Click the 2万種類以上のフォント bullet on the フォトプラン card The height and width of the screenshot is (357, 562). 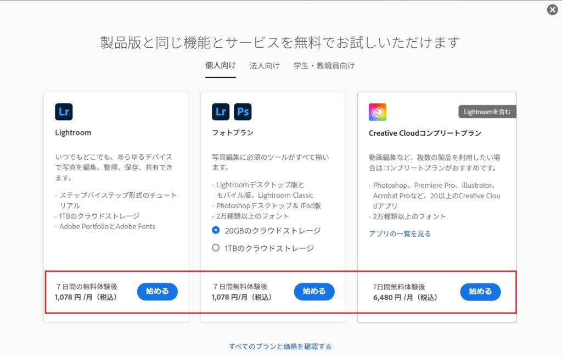pos(252,216)
